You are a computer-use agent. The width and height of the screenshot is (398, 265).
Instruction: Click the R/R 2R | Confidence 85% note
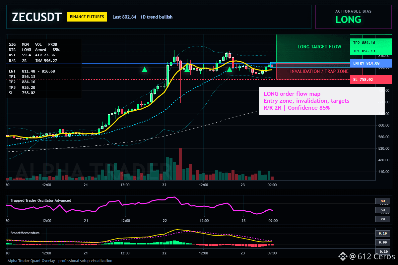point(297,108)
